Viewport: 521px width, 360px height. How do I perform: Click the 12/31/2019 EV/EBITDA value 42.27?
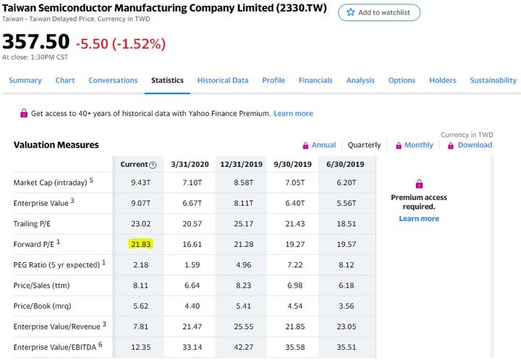[x=244, y=347]
